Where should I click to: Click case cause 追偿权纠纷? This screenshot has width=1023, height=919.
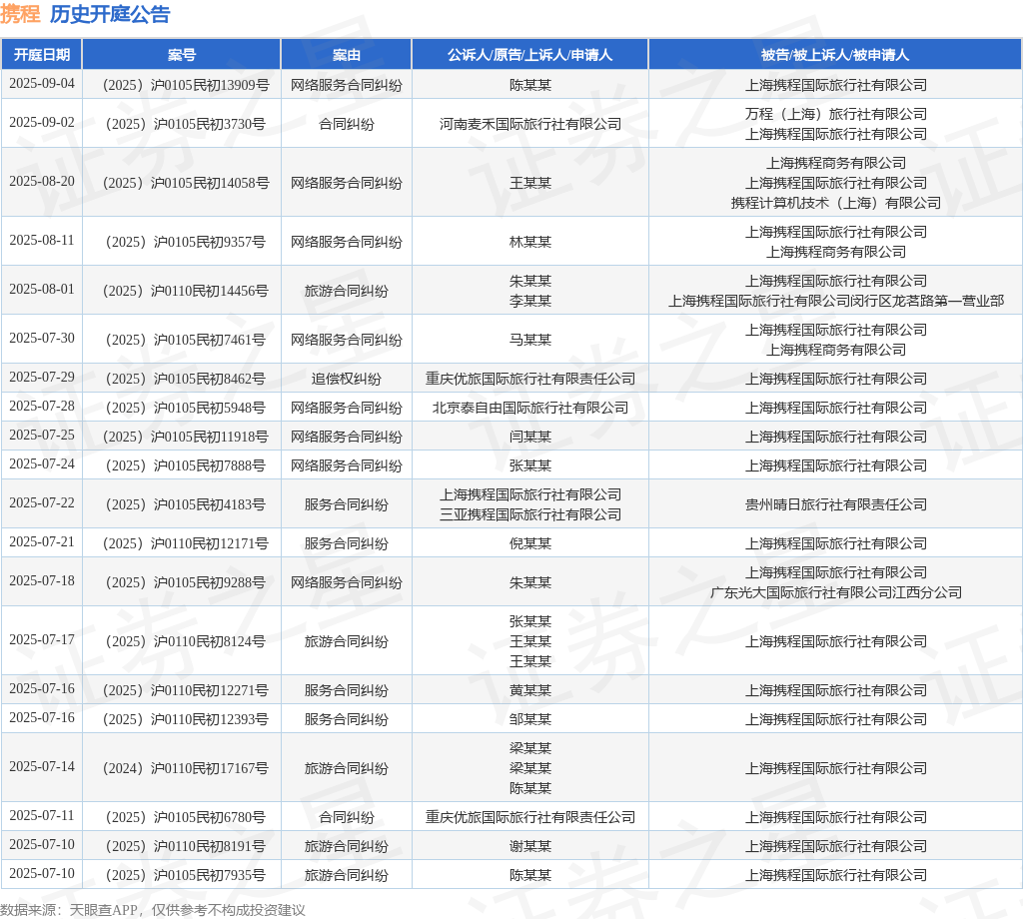pyautogui.click(x=347, y=379)
